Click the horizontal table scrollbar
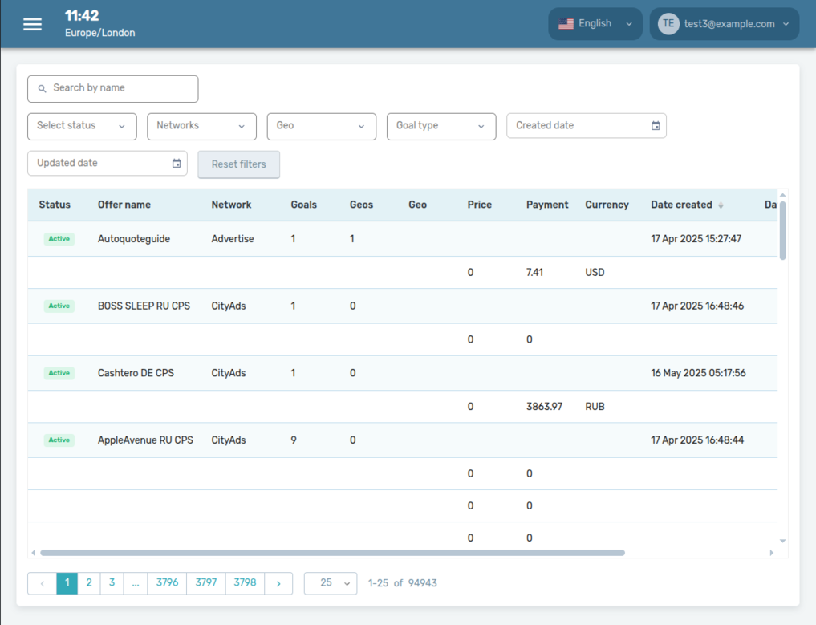 pos(332,553)
